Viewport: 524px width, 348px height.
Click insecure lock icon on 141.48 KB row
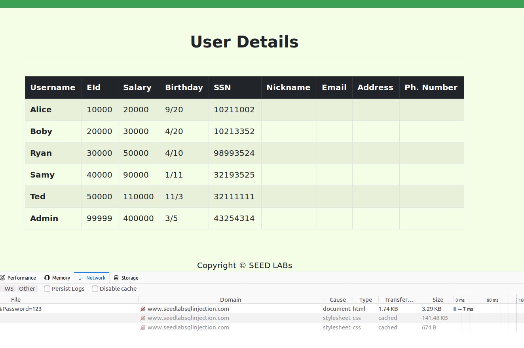coord(143,318)
